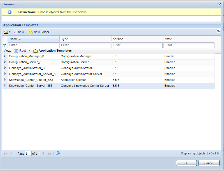Expand the Knowledge_Center_Cluster_853 row arrow
Viewport: 224px width, 171px height.
(x=4, y=80)
